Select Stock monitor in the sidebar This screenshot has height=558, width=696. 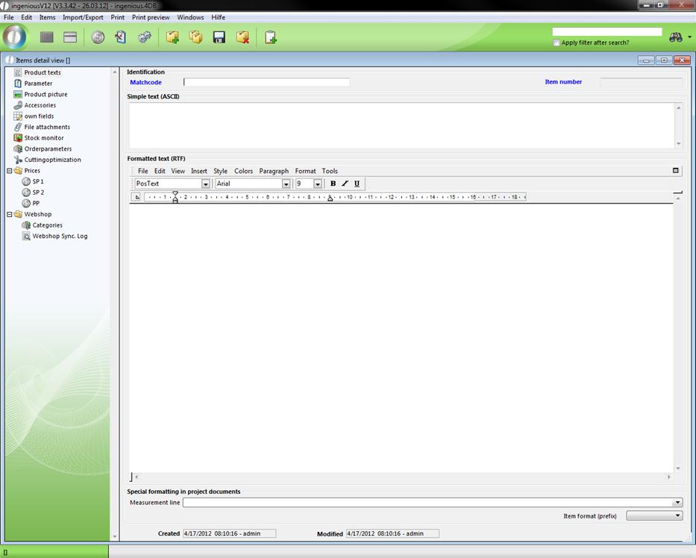[x=44, y=138]
